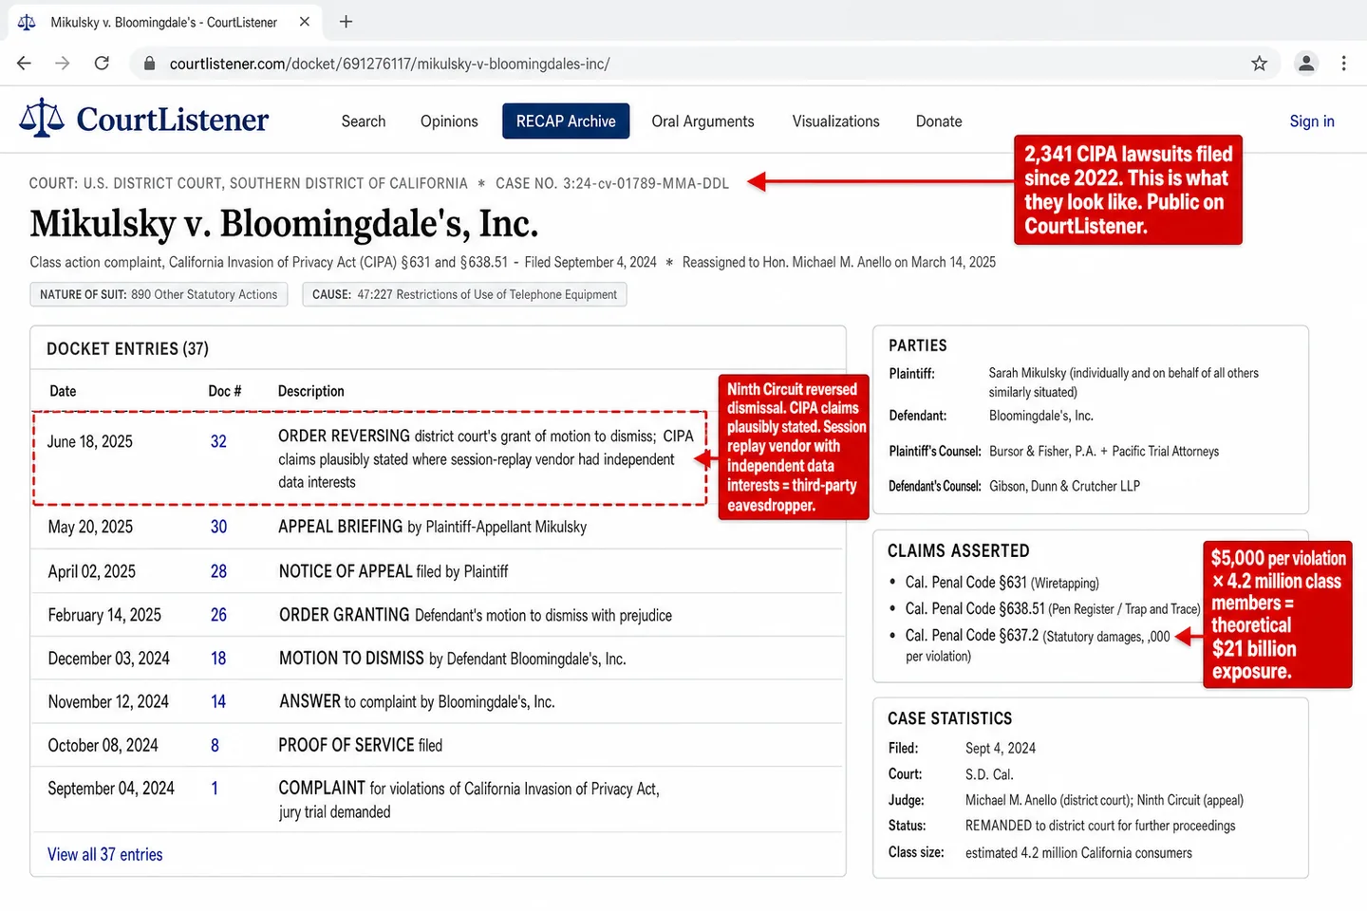Click the June 18, 2025 date
The height and width of the screenshot is (911, 1367).
tap(90, 442)
